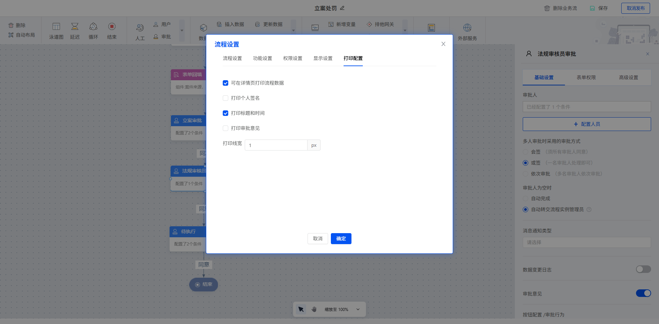Toggle the data change log switch
659x324 pixels.
pyautogui.click(x=643, y=269)
